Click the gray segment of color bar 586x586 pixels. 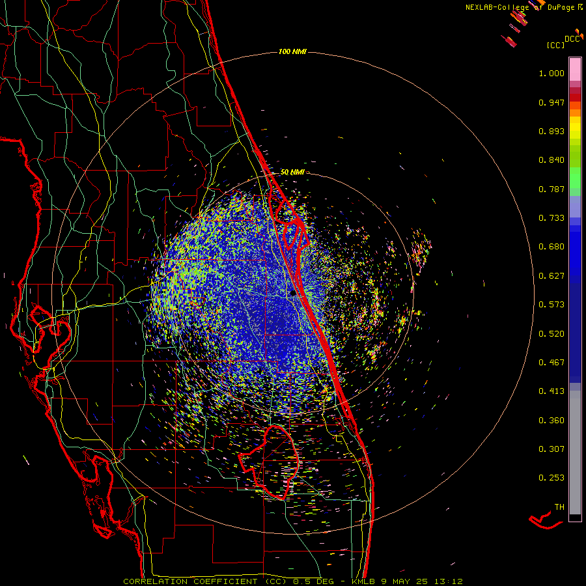coord(575,453)
